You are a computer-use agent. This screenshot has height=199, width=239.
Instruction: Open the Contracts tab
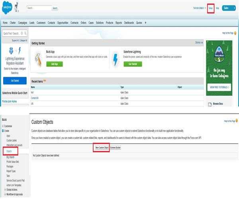click(74, 23)
